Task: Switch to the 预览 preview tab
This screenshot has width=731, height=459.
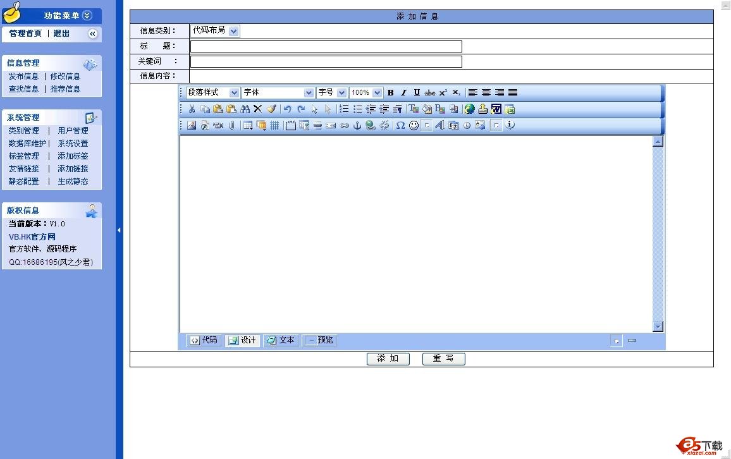Action: coord(320,341)
